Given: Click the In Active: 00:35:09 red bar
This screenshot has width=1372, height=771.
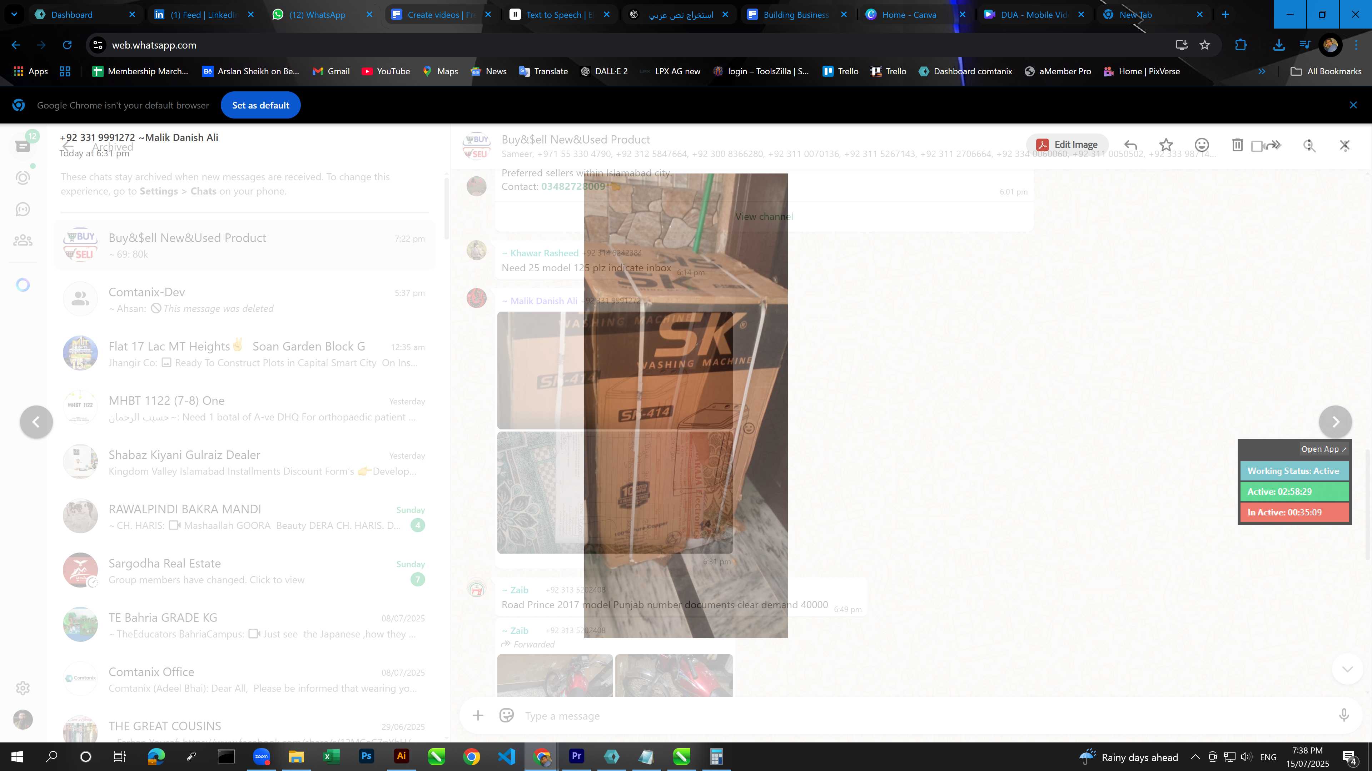Looking at the screenshot, I should pos(1294,513).
